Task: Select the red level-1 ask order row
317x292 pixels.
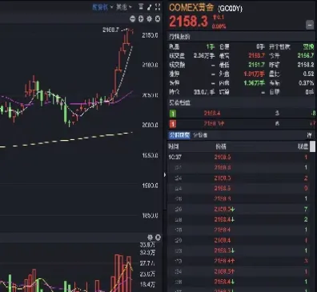Action: coord(242,124)
